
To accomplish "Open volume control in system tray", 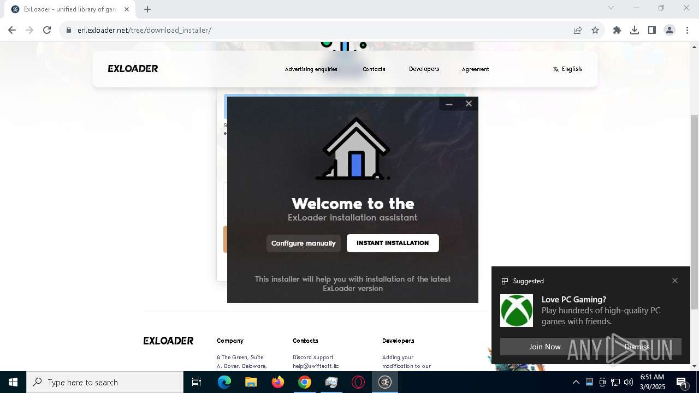I will (629, 382).
